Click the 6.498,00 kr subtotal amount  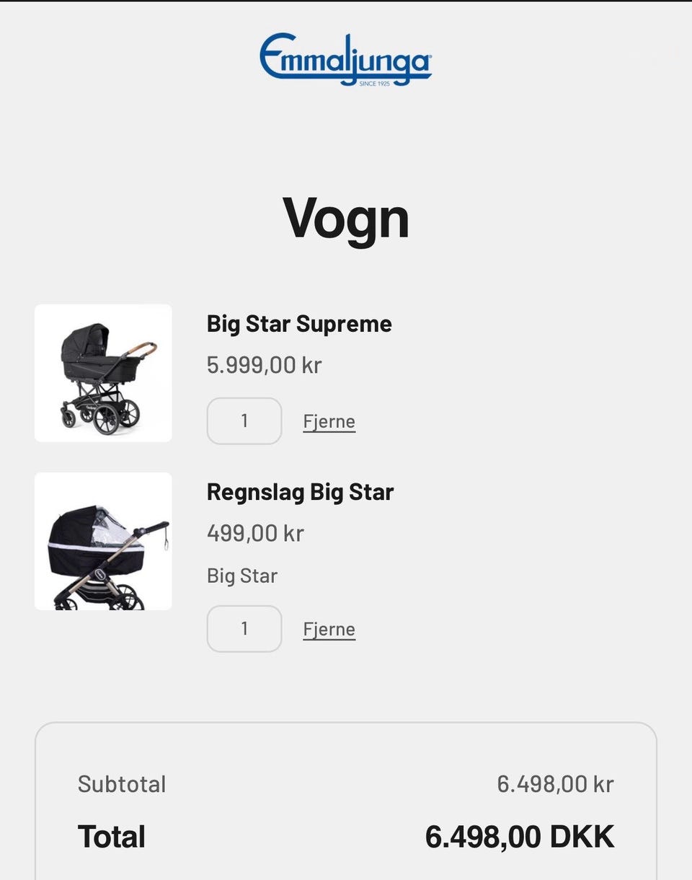click(x=556, y=784)
